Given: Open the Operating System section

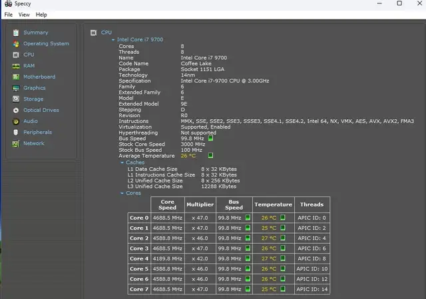Looking at the screenshot, I should (x=46, y=44).
